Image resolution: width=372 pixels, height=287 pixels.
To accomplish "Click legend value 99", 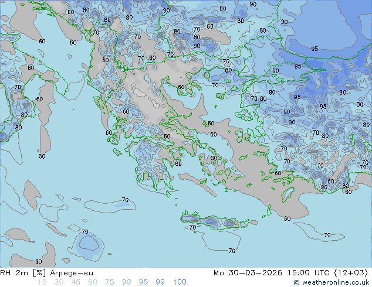I will coord(160,282).
